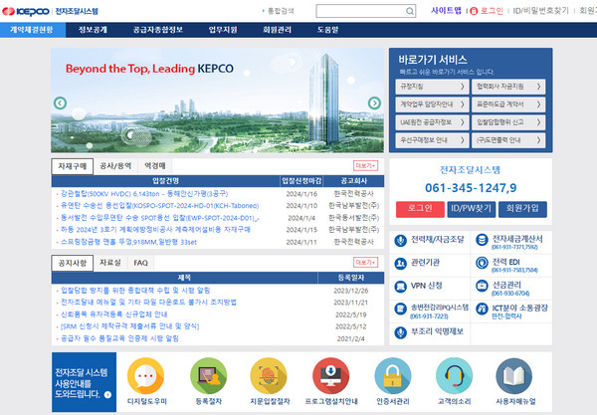
Task: Click the KEPCO logo in header
Action: coord(26,11)
